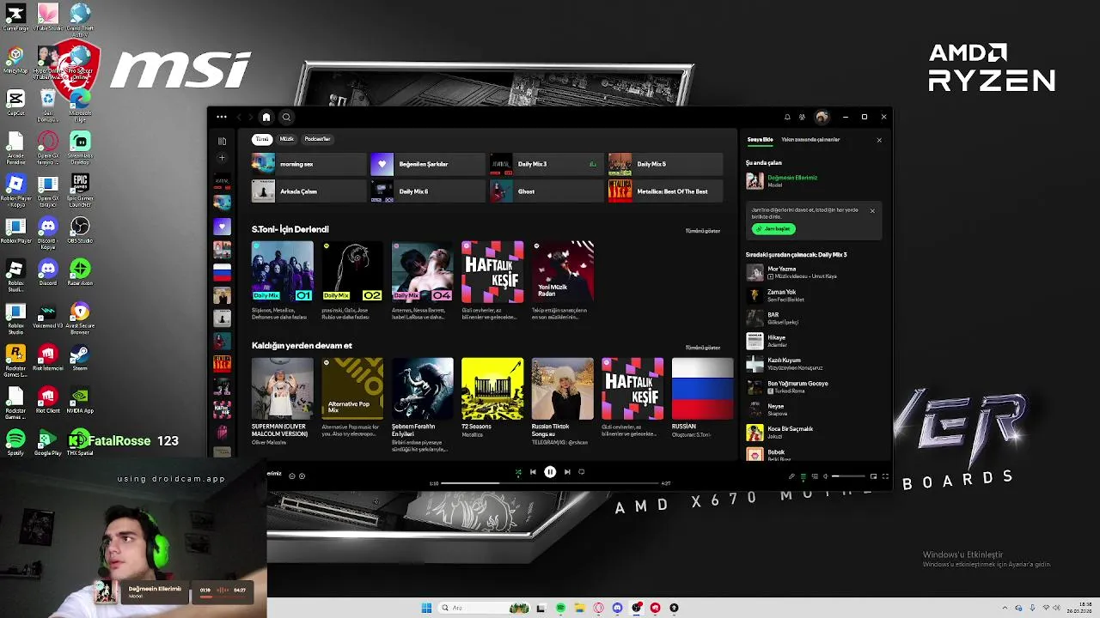Toggle the queue list icon
The width and height of the screenshot is (1100, 618).
point(803,476)
